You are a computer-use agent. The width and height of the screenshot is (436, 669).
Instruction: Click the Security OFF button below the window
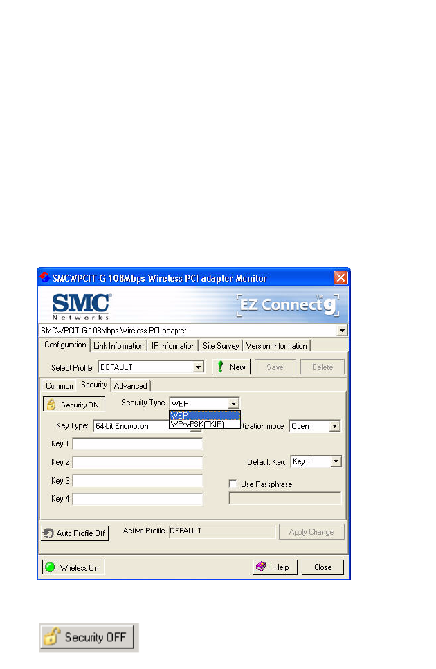point(88,637)
